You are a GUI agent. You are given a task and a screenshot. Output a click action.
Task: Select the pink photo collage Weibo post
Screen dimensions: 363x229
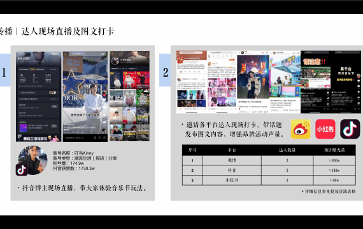[222, 82]
